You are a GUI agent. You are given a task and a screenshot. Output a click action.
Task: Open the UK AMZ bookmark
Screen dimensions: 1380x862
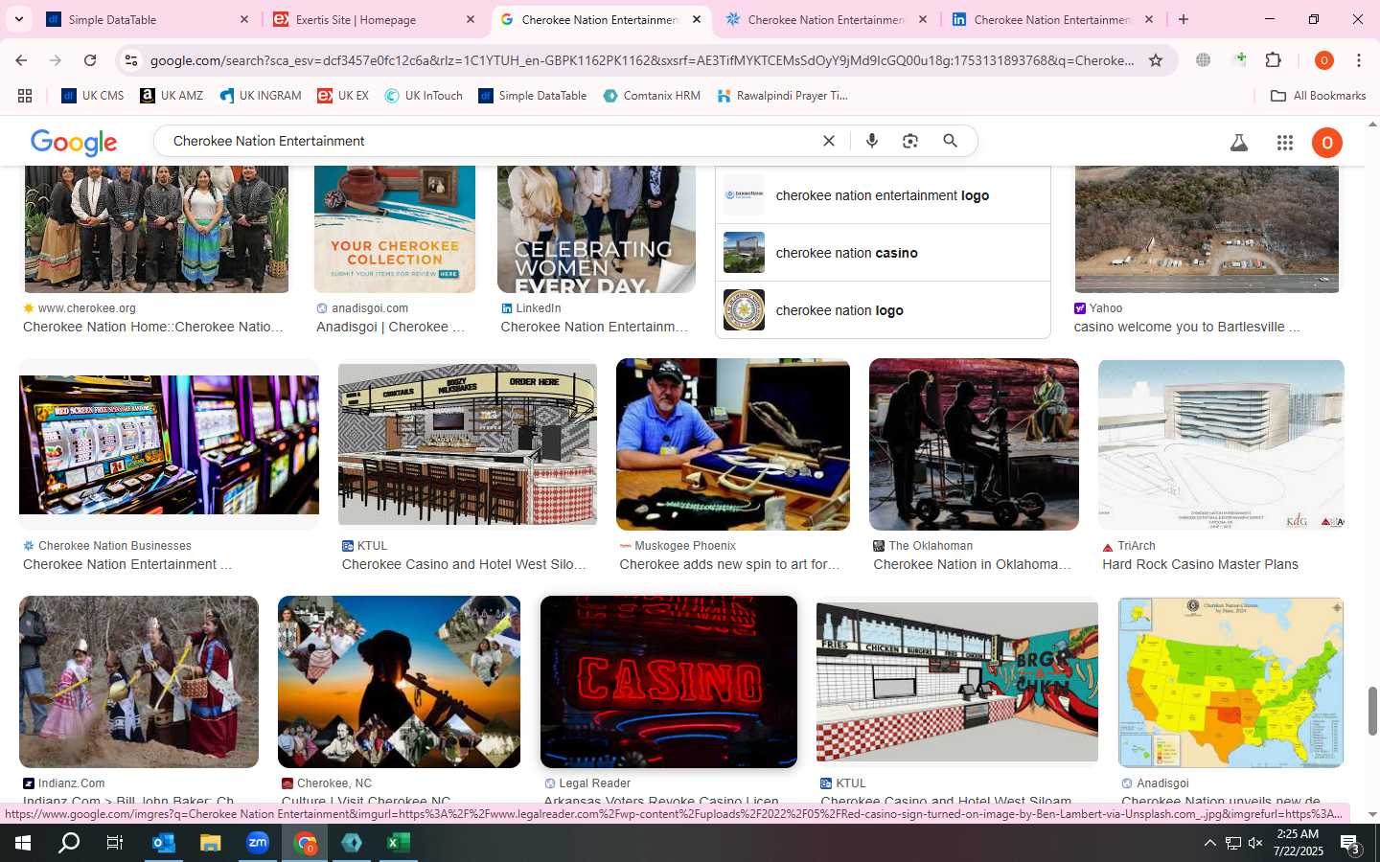tap(172, 96)
